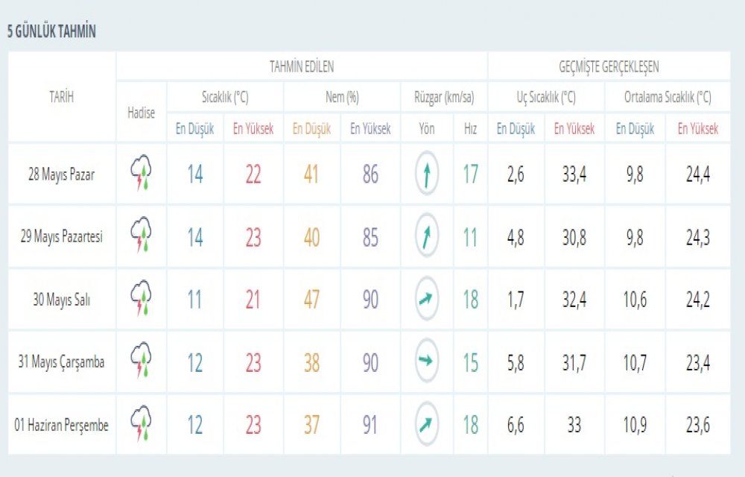Click the thunderstorm icon for 31 Mayıs Çarşamba
This screenshot has width=745, height=477.
[141, 361]
